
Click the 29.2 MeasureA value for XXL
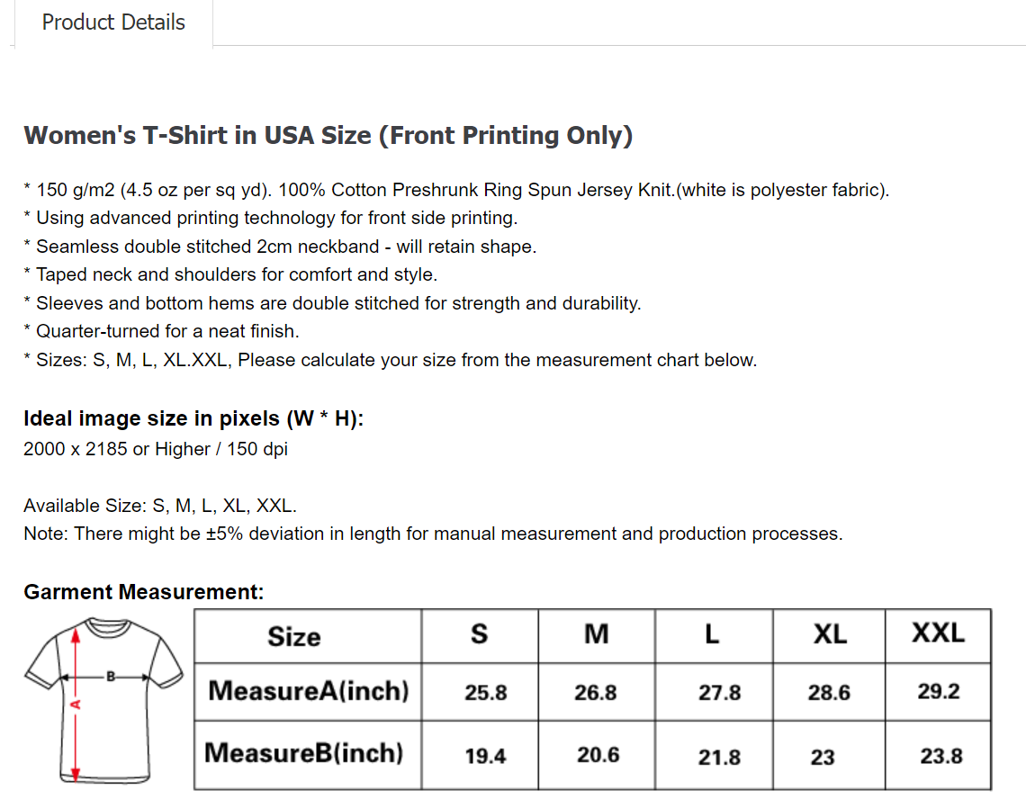(939, 692)
